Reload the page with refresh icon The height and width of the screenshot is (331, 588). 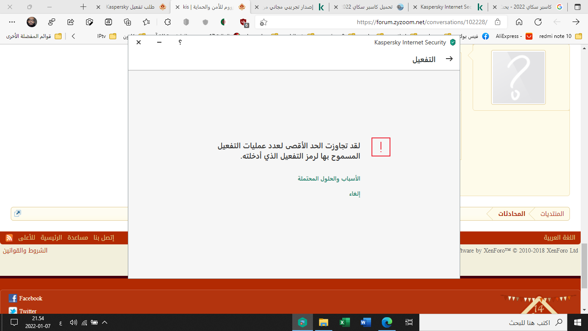(x=538, y=22)
